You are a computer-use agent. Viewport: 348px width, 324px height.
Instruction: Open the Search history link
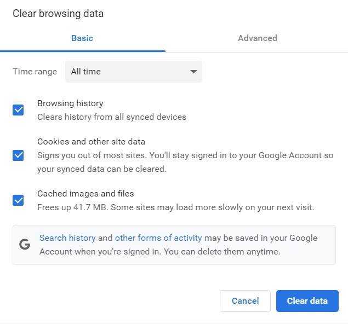pyautogui.click(x=67, y=238)
